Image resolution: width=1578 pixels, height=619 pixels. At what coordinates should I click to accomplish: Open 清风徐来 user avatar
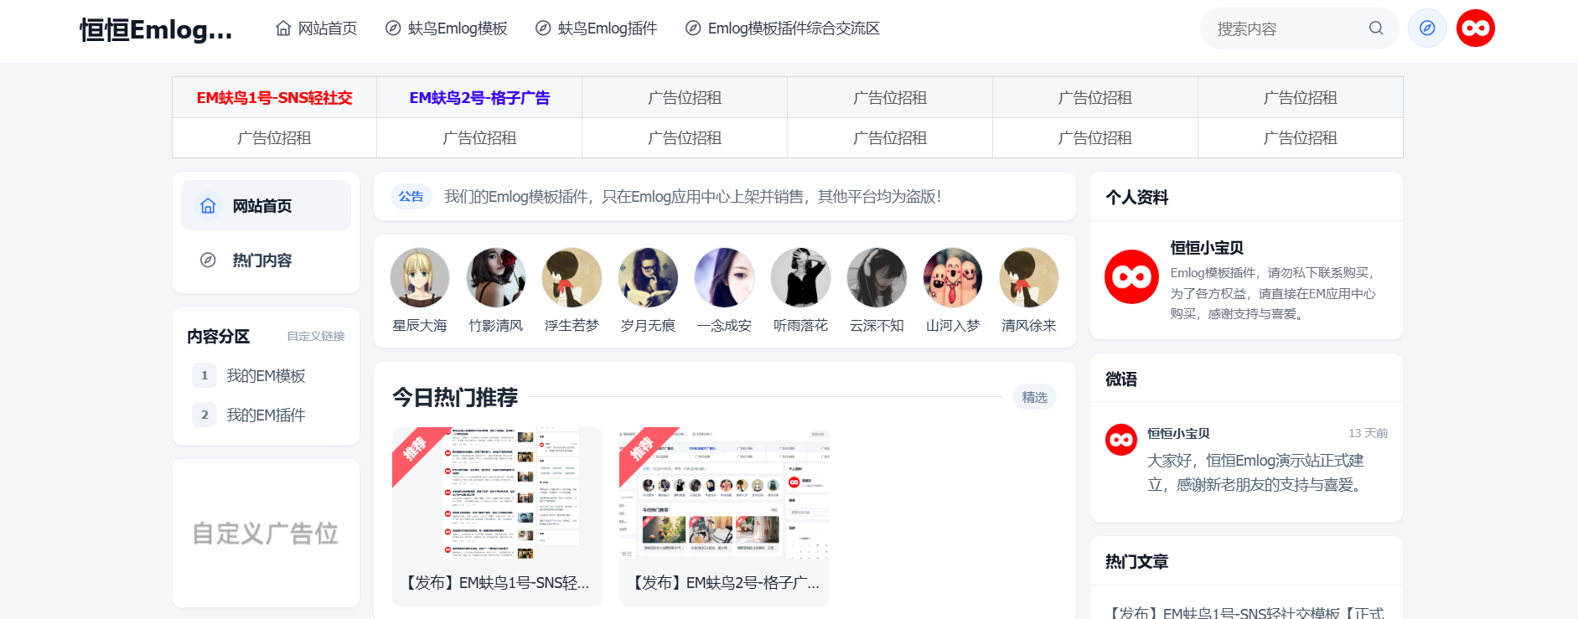tap(1029, 277)
